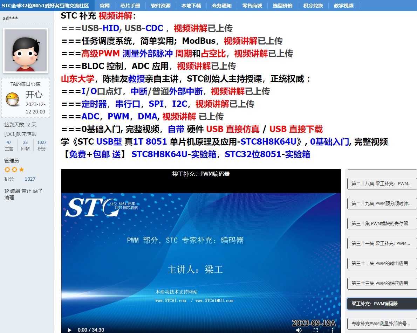Click the 编辑 moderation link
The height and width of the screenshot is (333, 417).
15,191
